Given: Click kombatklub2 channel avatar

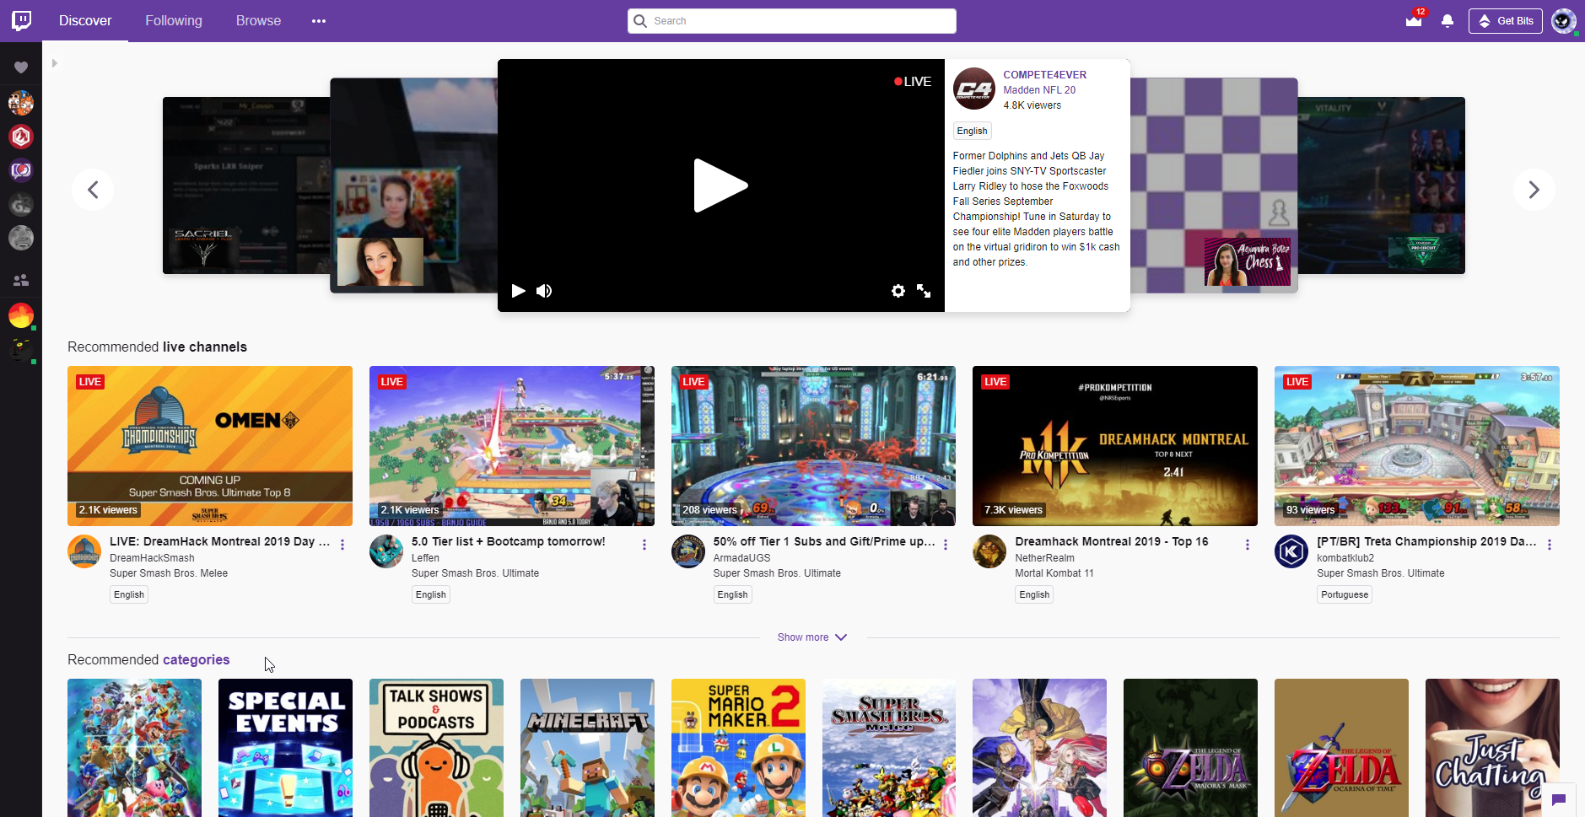Looking at the screenshot, I should [x=1291, y=551].
